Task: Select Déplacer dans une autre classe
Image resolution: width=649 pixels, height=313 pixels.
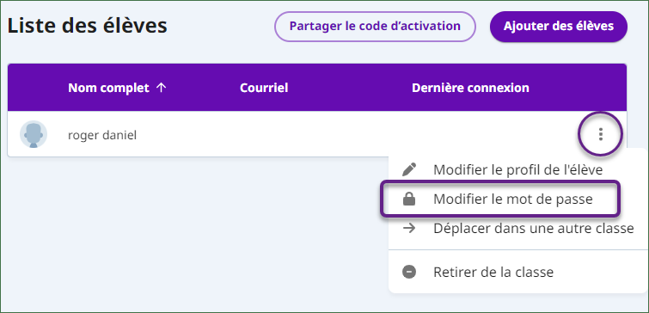Action: click(534, 228)
